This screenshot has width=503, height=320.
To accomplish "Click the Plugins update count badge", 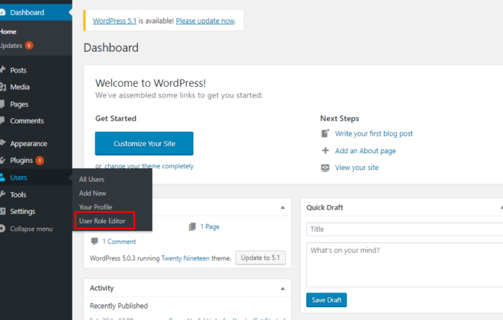I will [x=40, y=160].
